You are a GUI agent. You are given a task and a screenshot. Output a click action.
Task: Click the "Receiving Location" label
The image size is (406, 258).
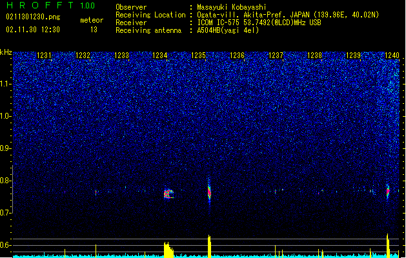[150, 15]
